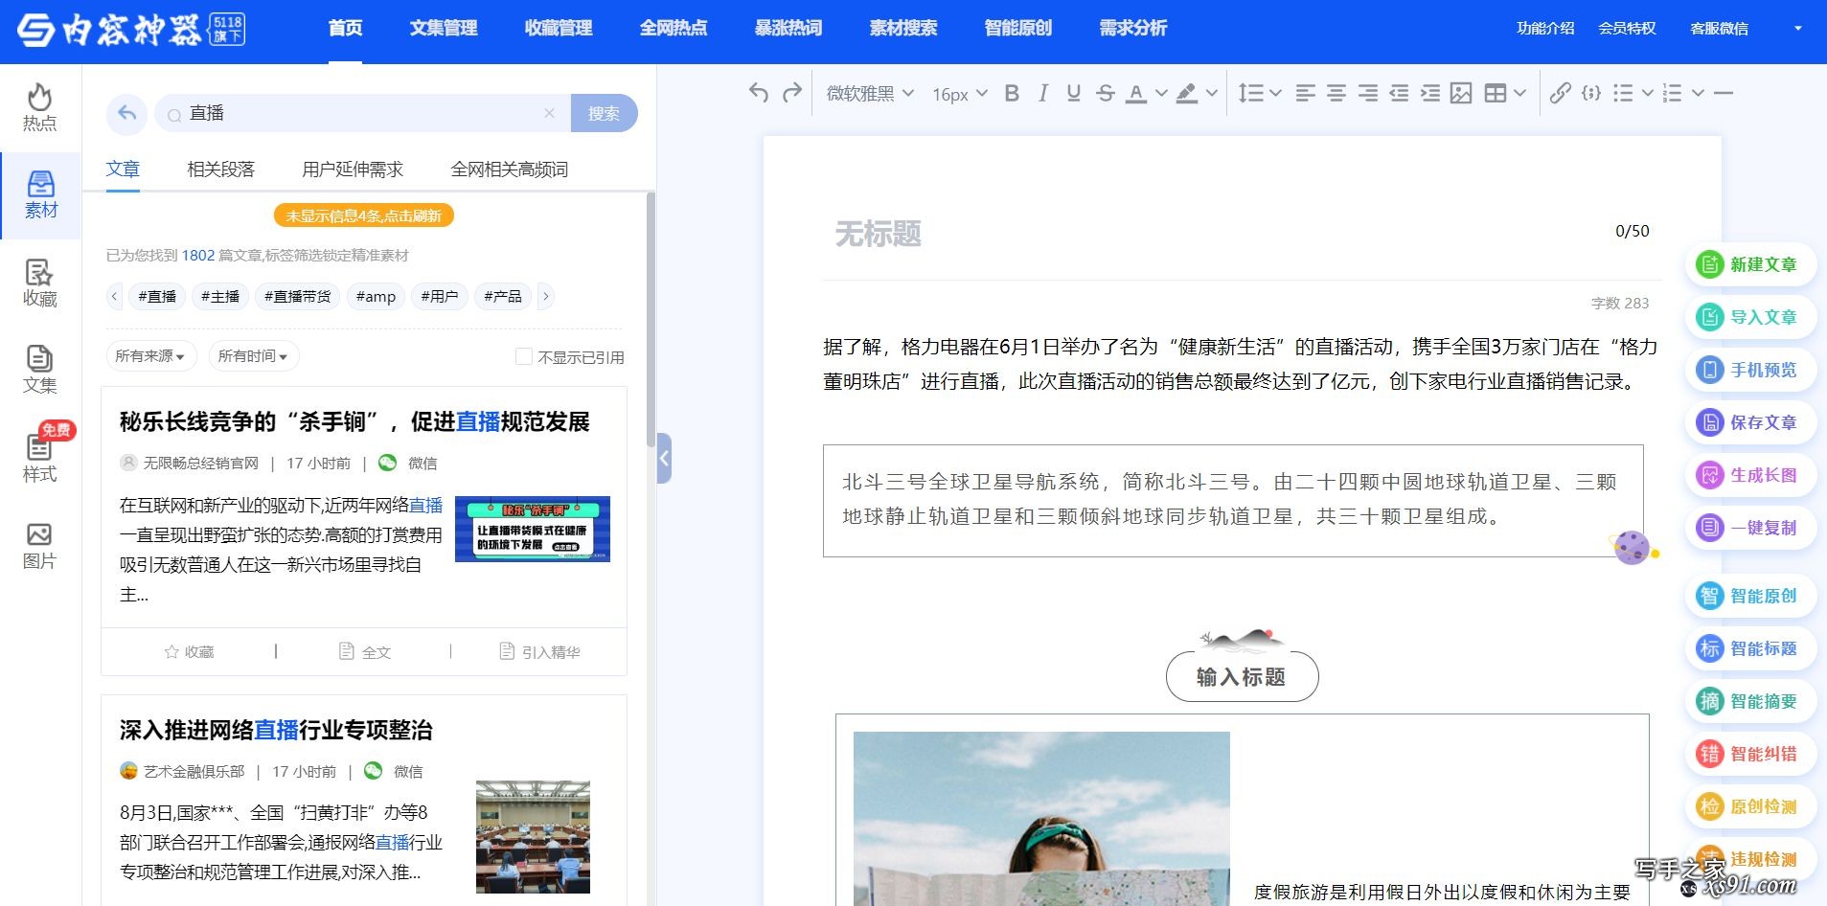Click the conference room thumbnail image
Image resolution: width=1827 pixels, height=906 pixels.
533,837
